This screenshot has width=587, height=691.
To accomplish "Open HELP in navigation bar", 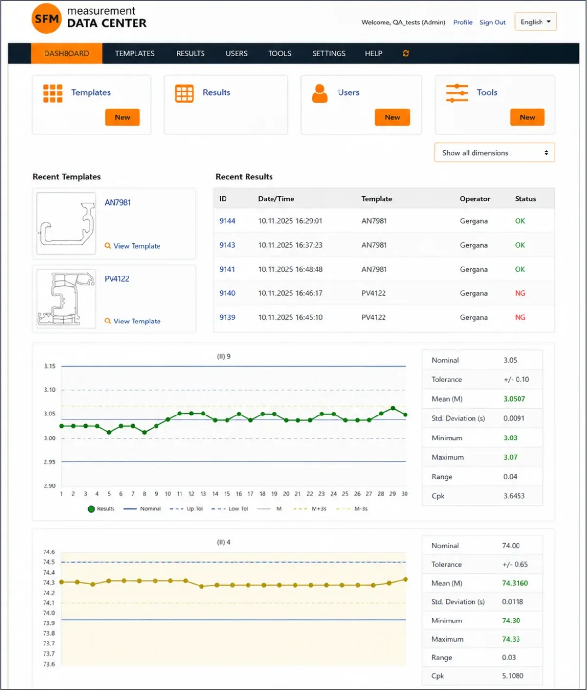I will [373, 53].
